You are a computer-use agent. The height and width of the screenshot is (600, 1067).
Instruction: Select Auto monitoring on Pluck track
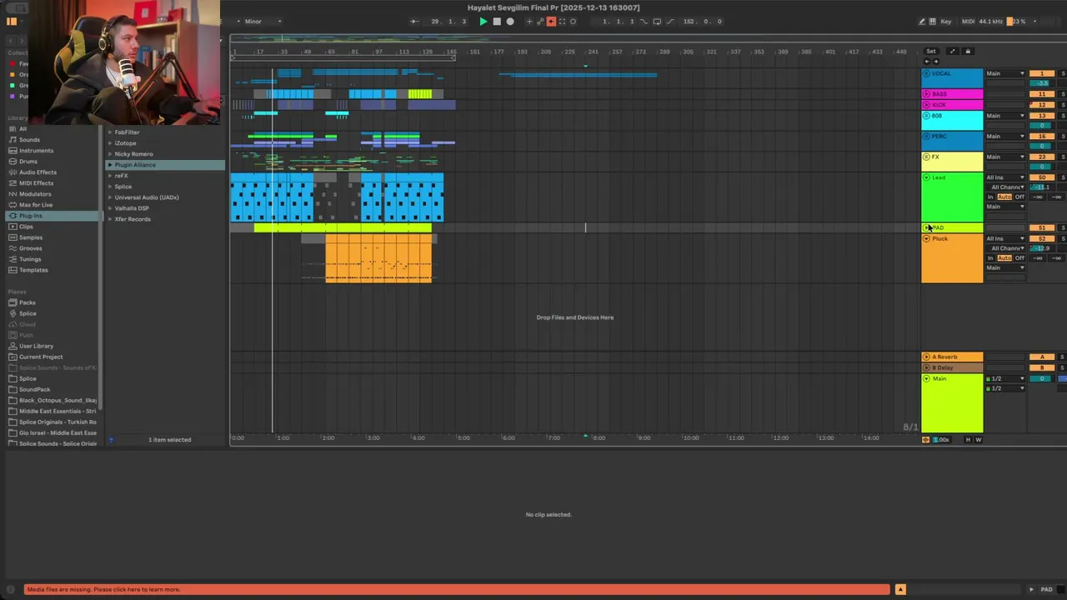[x=1004, y=258]
